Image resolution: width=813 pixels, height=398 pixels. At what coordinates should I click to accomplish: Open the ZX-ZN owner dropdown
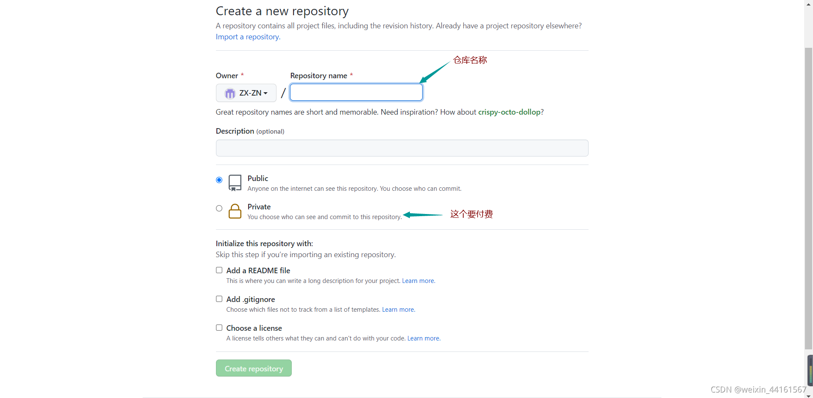(246, 93)
